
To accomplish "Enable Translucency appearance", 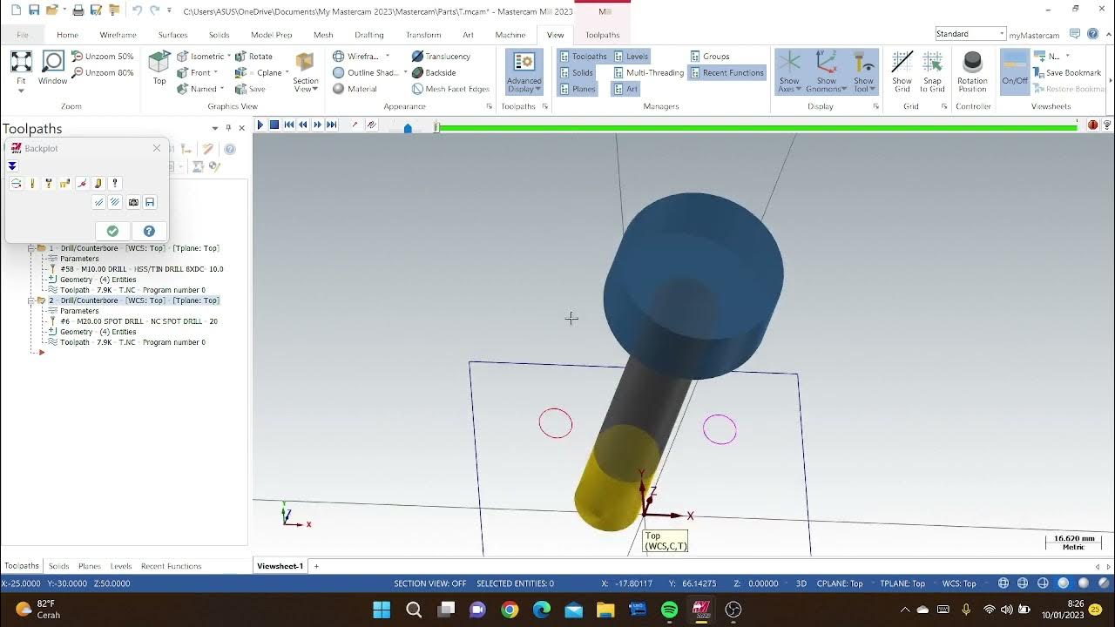I will tap(441, 56).
